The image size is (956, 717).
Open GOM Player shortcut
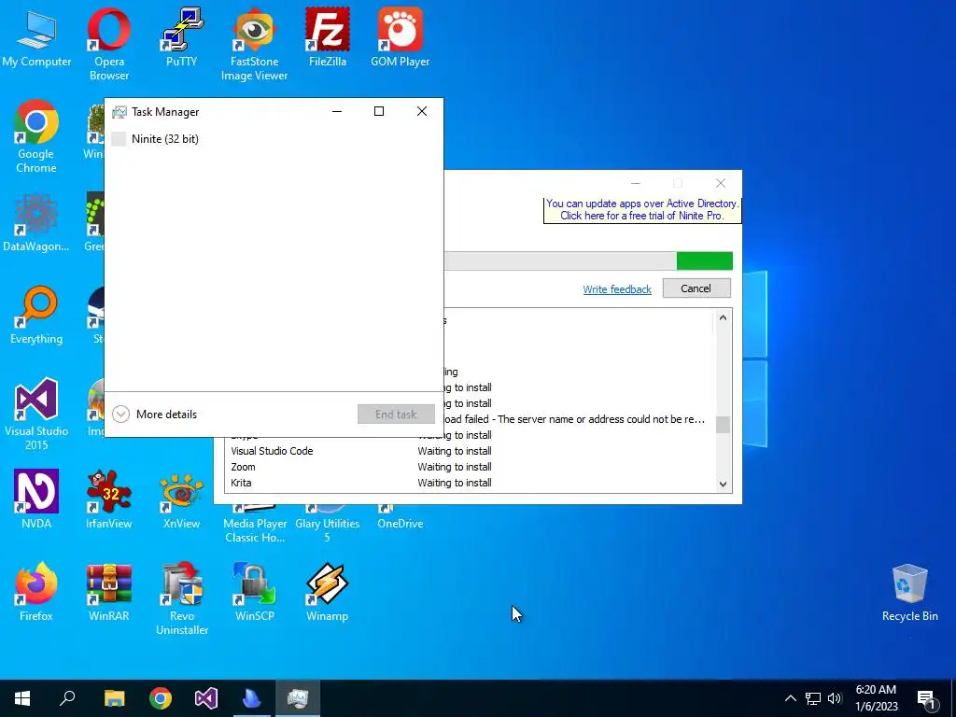(400, 37)
